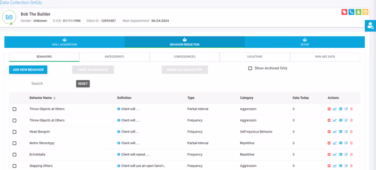Open the Setup tab
The width and height of the screenshot is (376, 170).
tap(305, 42)
